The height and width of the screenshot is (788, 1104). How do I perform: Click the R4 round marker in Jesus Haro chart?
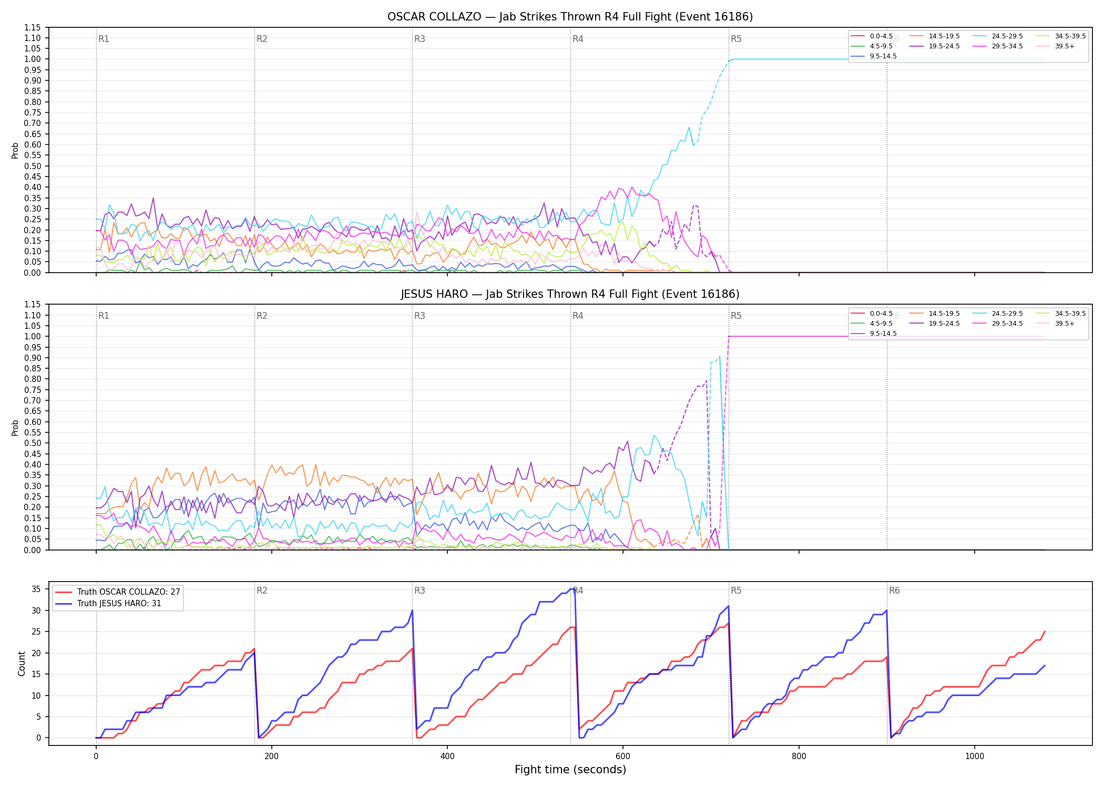click(x=578, y=316)
